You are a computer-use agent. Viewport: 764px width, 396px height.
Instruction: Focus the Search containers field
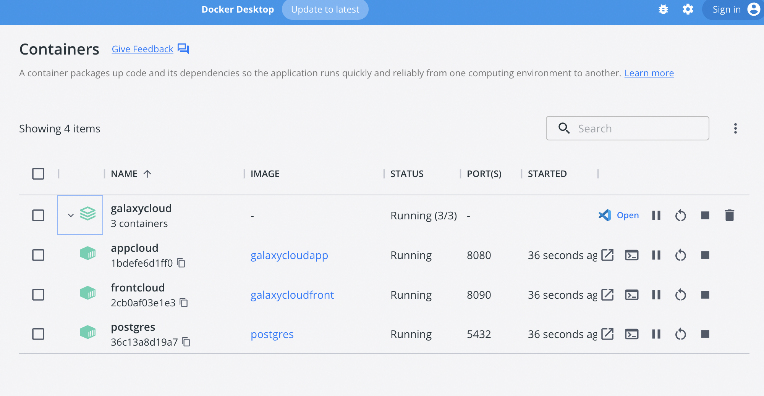pos(627,128)
